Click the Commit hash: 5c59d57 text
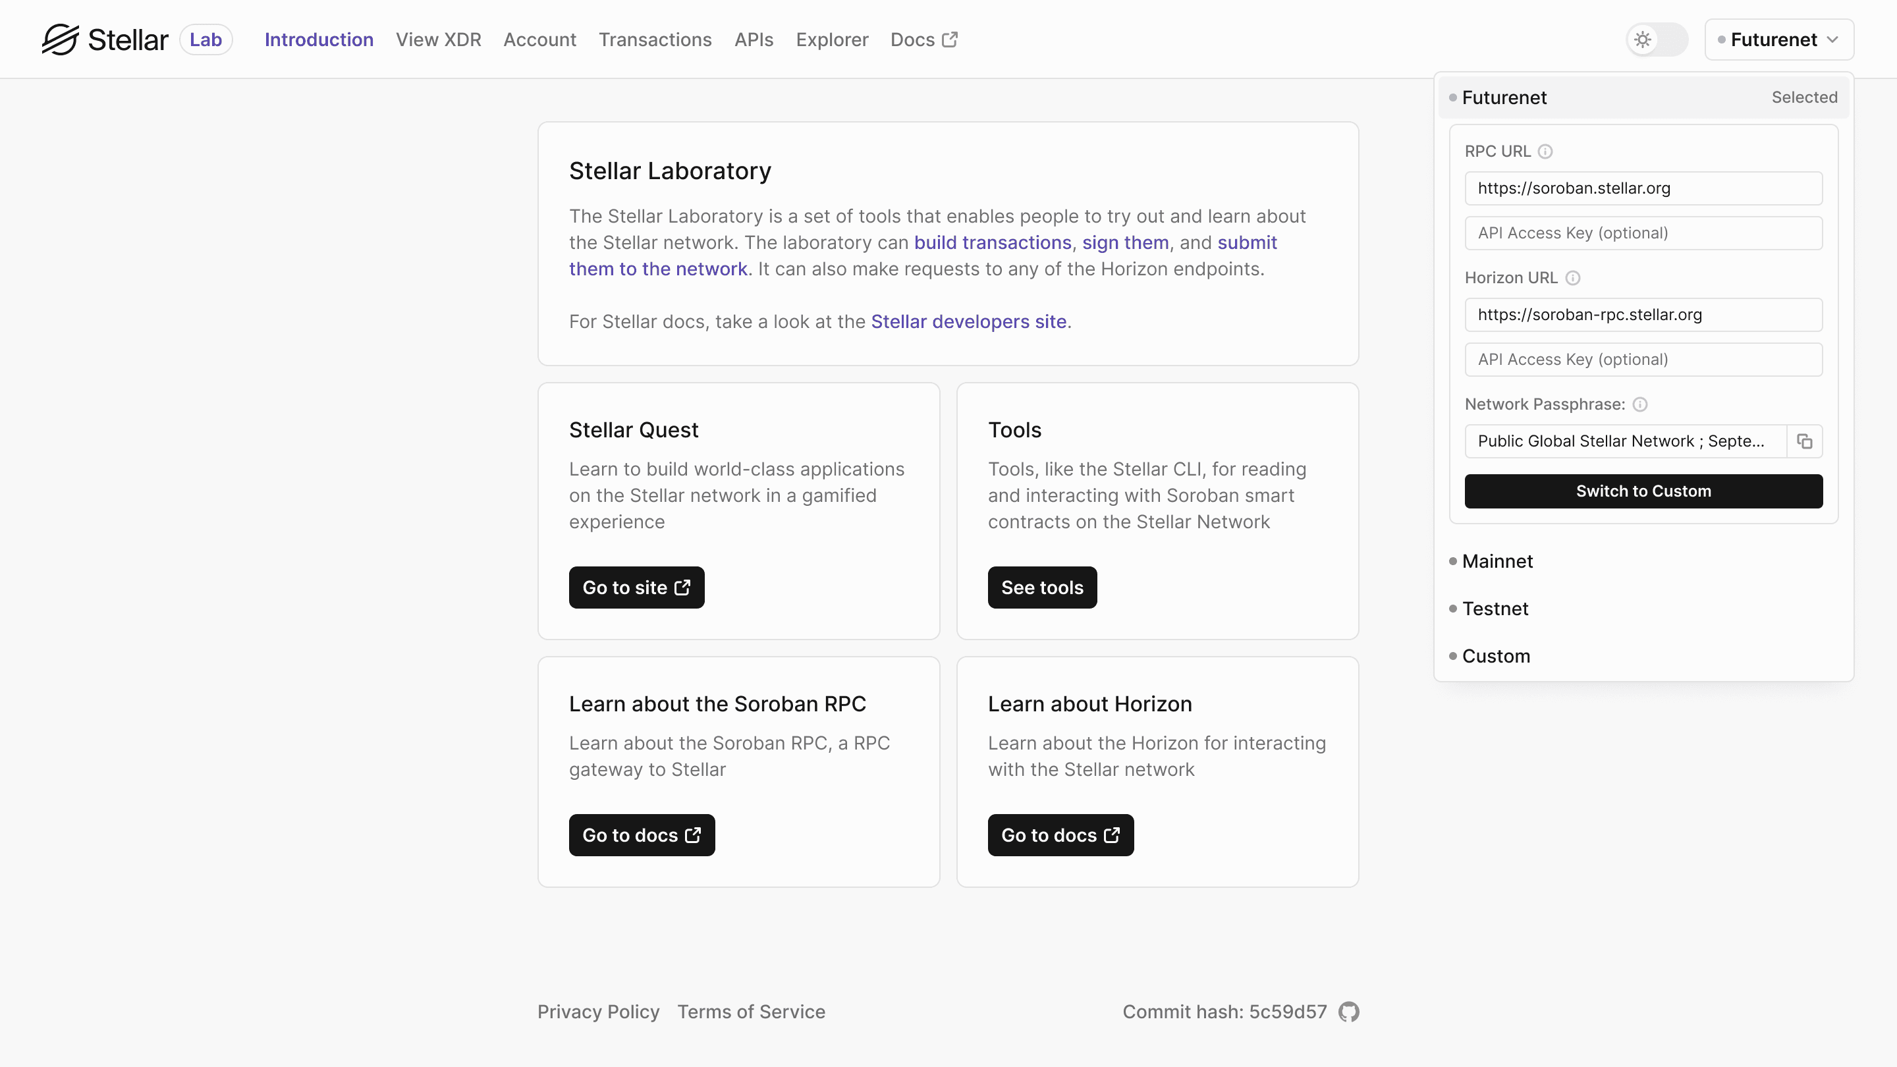The width and height of the screenshot is (1897, 1067). point(1224,1012)
